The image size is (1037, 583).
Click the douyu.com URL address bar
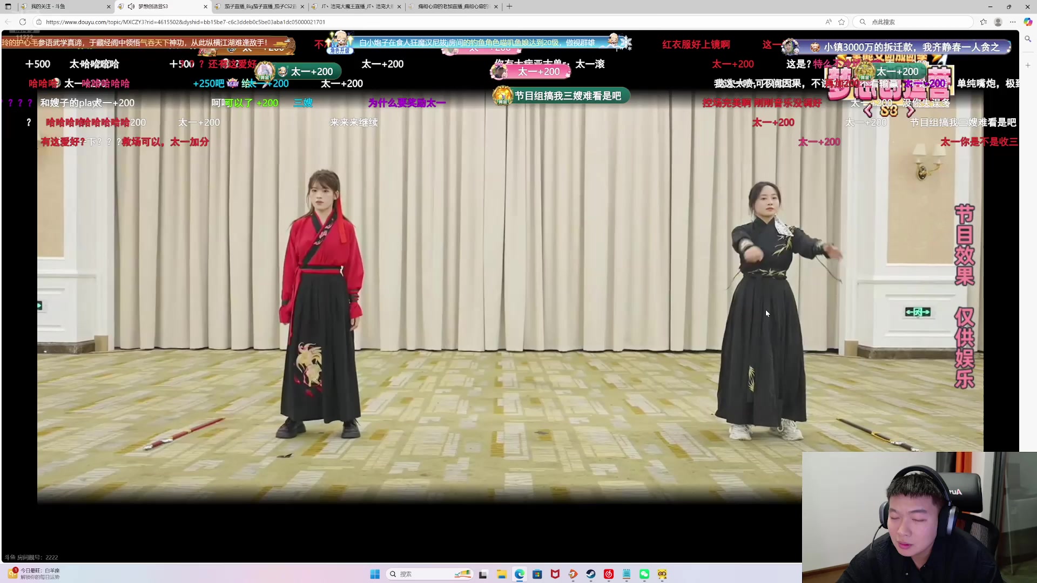432,22
